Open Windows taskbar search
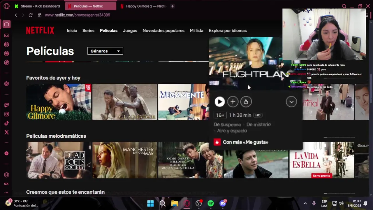Viewport: 373px width, 210px height. (x=163, y=203)
